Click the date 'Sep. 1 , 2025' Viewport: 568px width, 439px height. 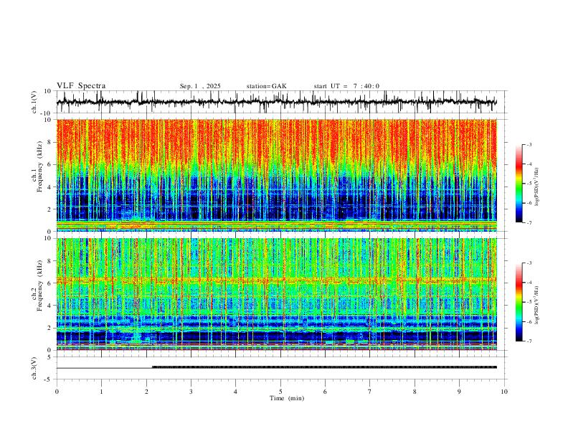(x=200, y=86)
